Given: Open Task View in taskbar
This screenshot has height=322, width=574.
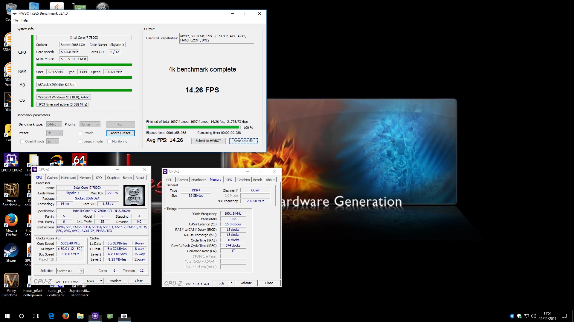Looking at the screenshot, I should [x=36, y=316].
